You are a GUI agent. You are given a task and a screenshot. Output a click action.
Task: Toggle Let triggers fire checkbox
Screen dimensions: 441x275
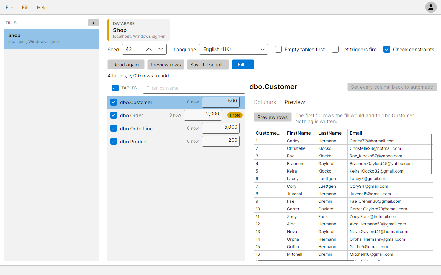click(335, 49)
